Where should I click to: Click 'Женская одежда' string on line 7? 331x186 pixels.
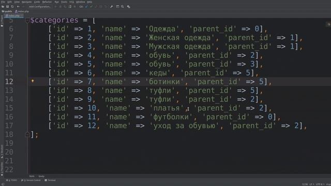179,38
